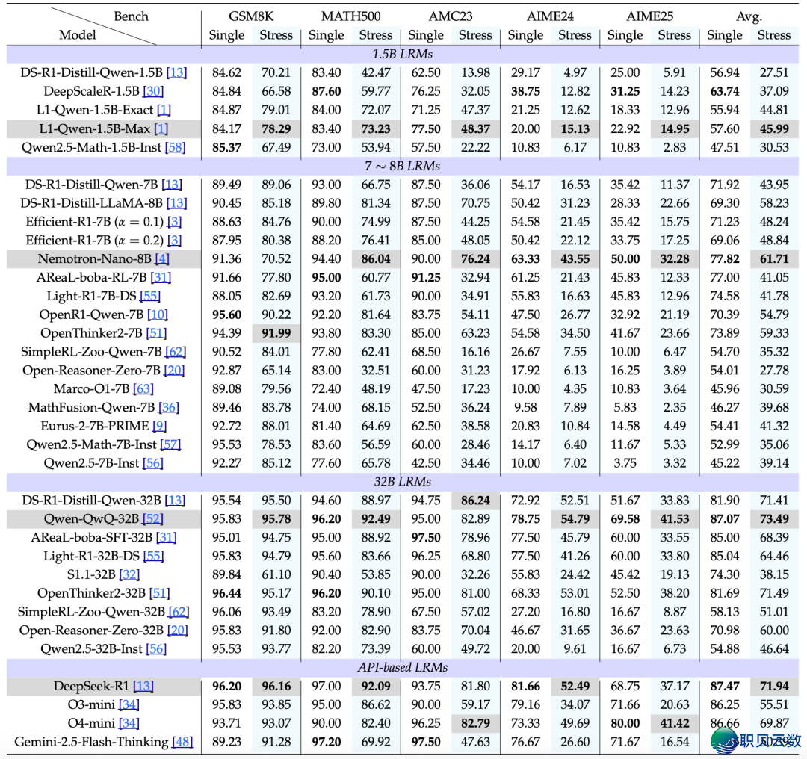Viewport: 807px width, 759px height.
Task: Open citation [34] for O4-mini
Action: coord(129,723)
